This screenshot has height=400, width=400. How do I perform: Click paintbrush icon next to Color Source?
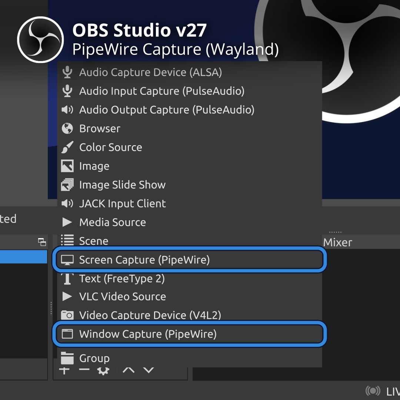coord(67,147)
